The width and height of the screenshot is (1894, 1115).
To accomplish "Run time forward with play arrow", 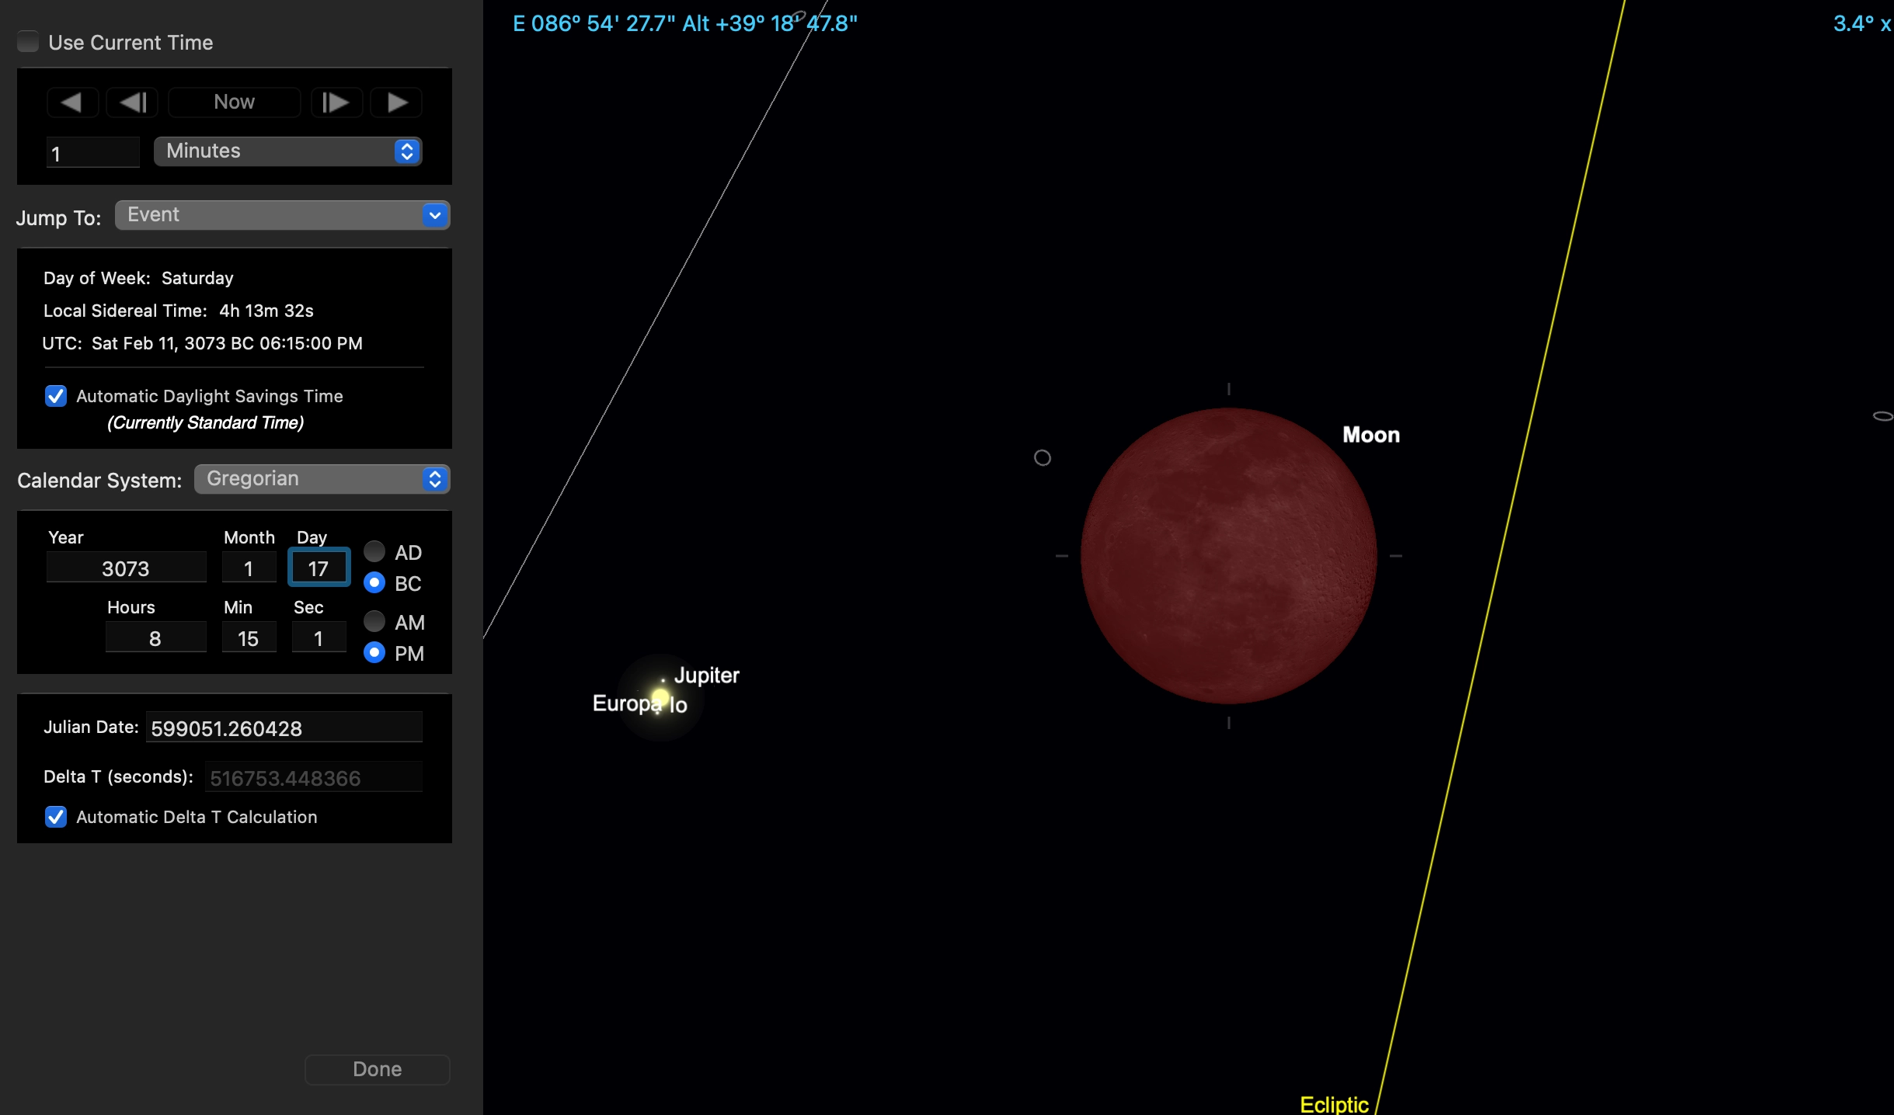I will pos(396,102).
